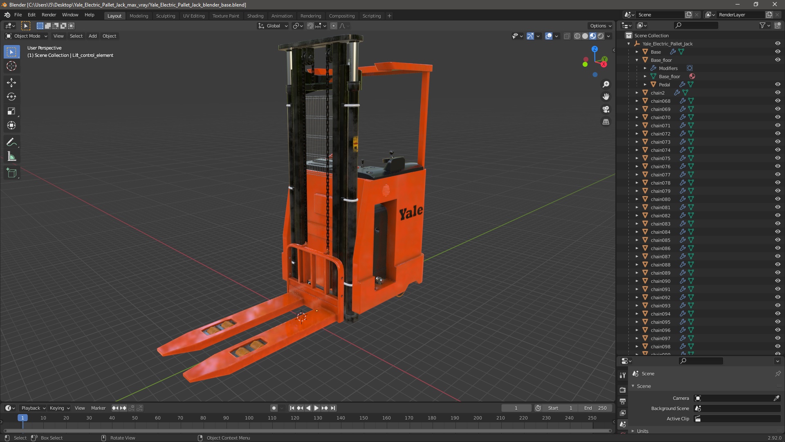Switch to the Modeling workspace tab
Screen dimensions: 785x442
139,16
